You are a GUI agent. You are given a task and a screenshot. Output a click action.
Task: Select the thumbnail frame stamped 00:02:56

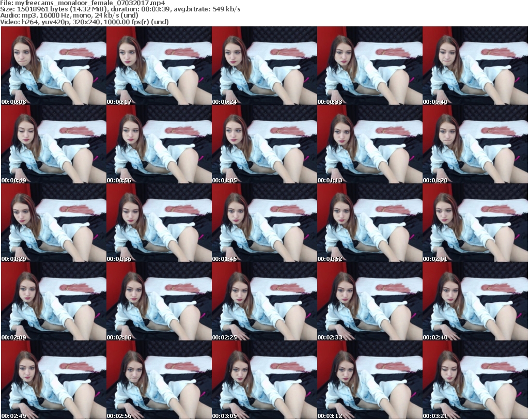tap(159, 380)
